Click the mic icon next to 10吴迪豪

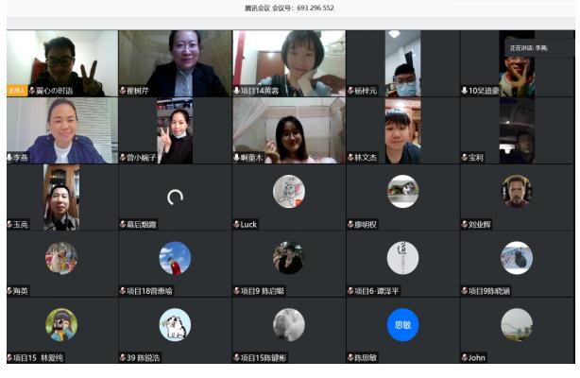pos(465,91)
